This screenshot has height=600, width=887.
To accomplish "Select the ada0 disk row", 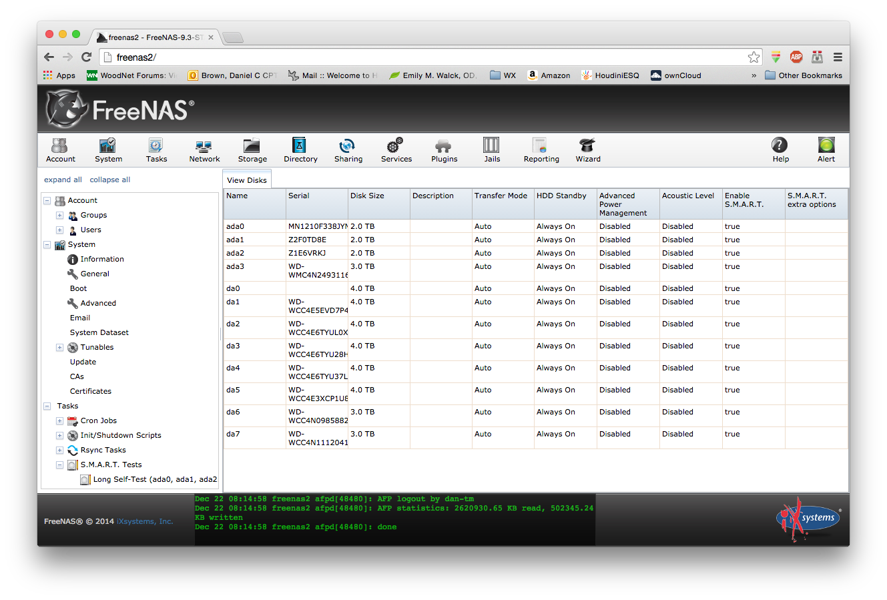I will click(x=536, y=226).
